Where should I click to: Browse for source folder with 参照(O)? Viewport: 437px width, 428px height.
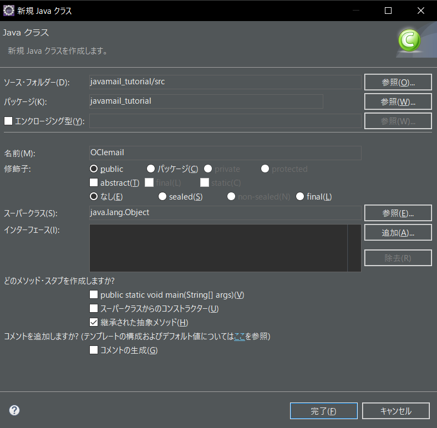pos(398,82)
